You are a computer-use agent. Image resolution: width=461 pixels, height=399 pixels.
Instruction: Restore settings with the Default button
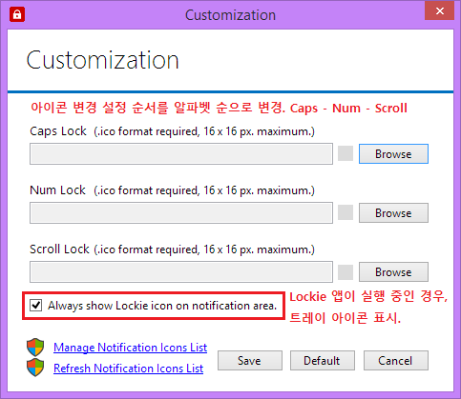tap(323, 361)
